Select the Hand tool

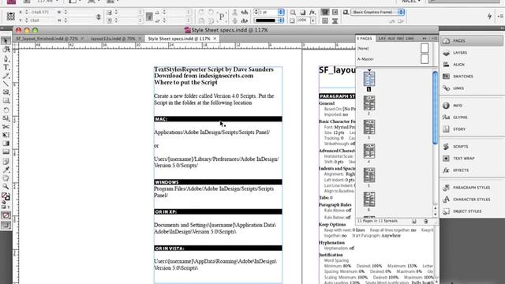click(x=6, y=178)
